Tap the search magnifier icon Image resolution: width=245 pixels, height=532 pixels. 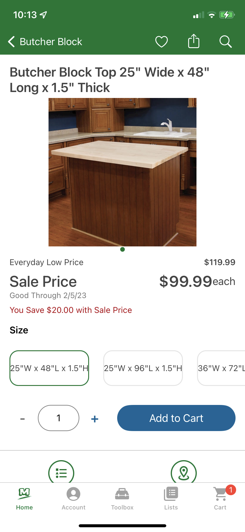point(225,42)
